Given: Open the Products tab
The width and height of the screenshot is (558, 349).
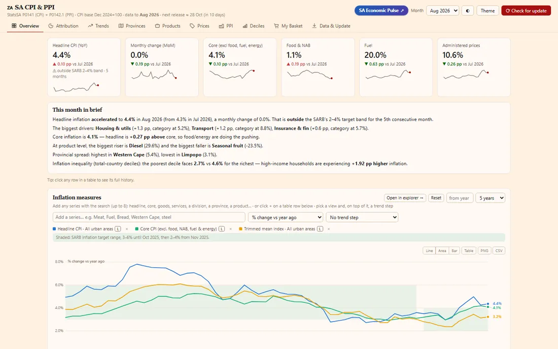Looking at the screenshot, I should point(167,26).
